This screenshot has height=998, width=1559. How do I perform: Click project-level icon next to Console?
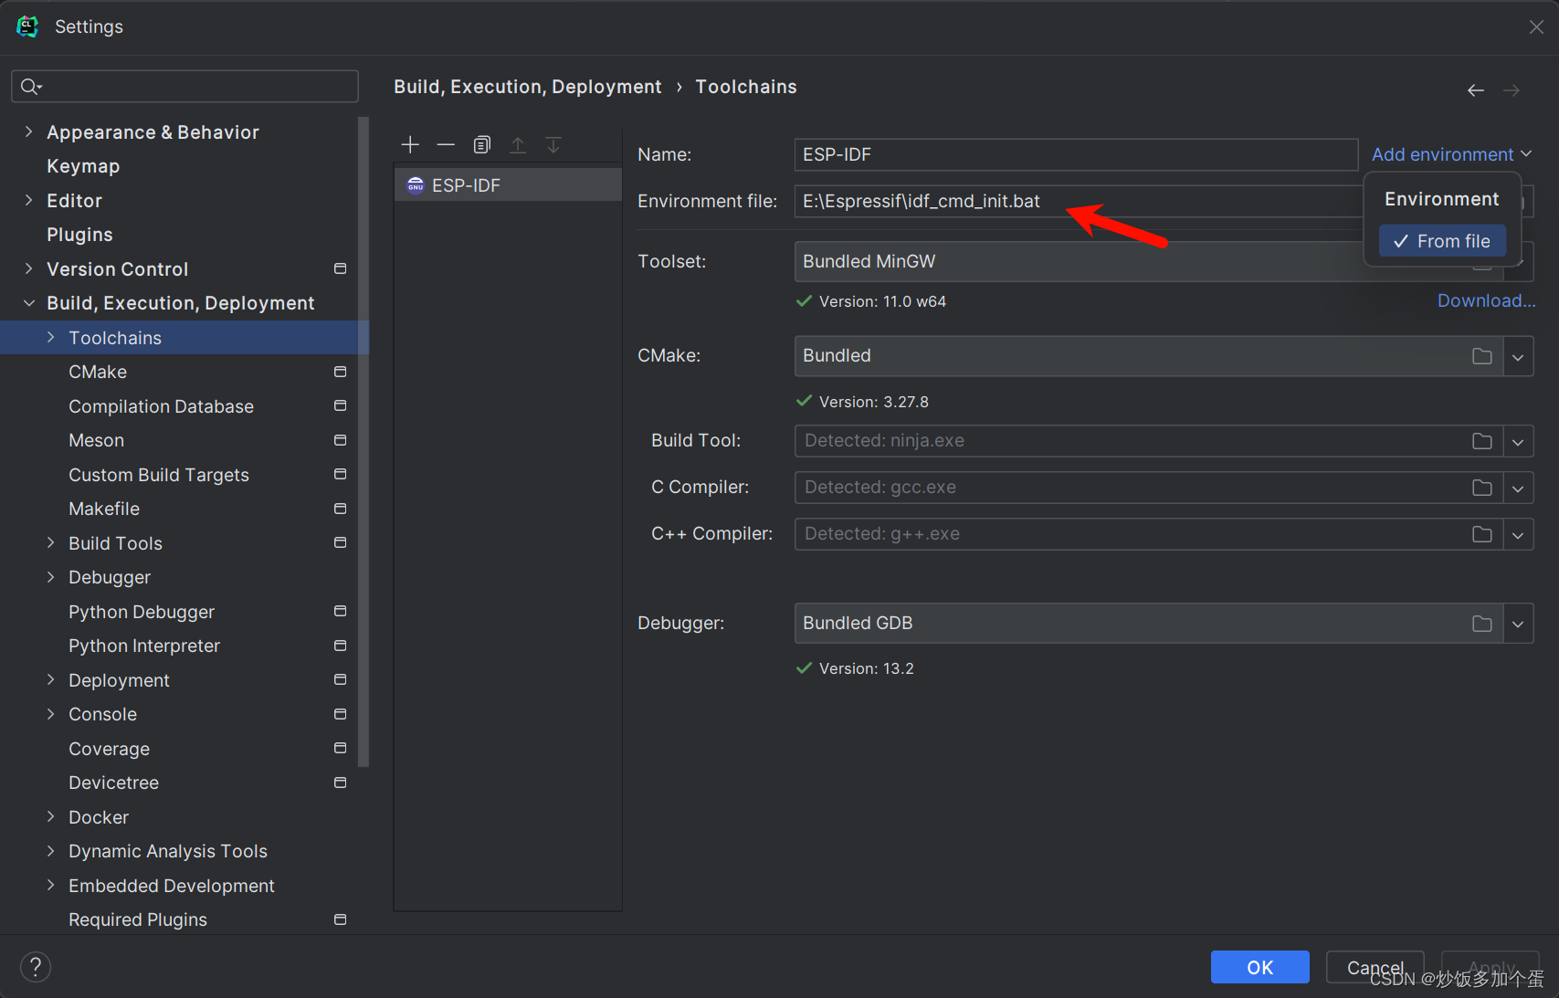tap(340, 714)
